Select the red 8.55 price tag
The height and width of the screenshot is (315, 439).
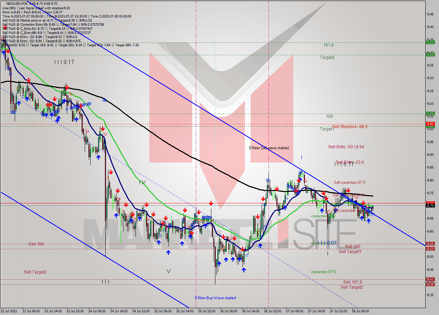point(430,244)
